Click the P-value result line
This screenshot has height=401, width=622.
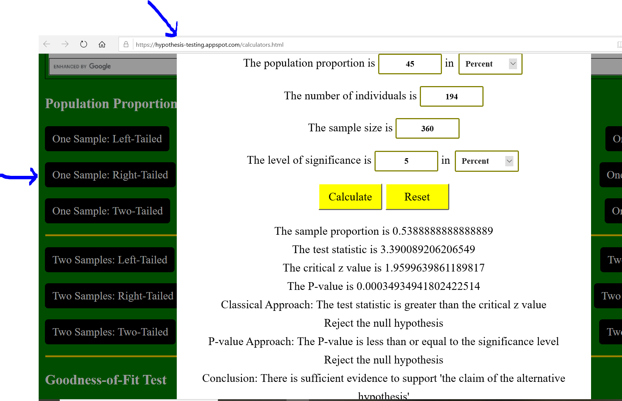click(384, 286)
